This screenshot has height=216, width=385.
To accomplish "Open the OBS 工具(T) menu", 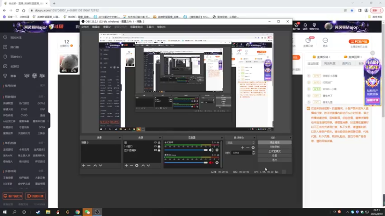I will tap(150, 27).
